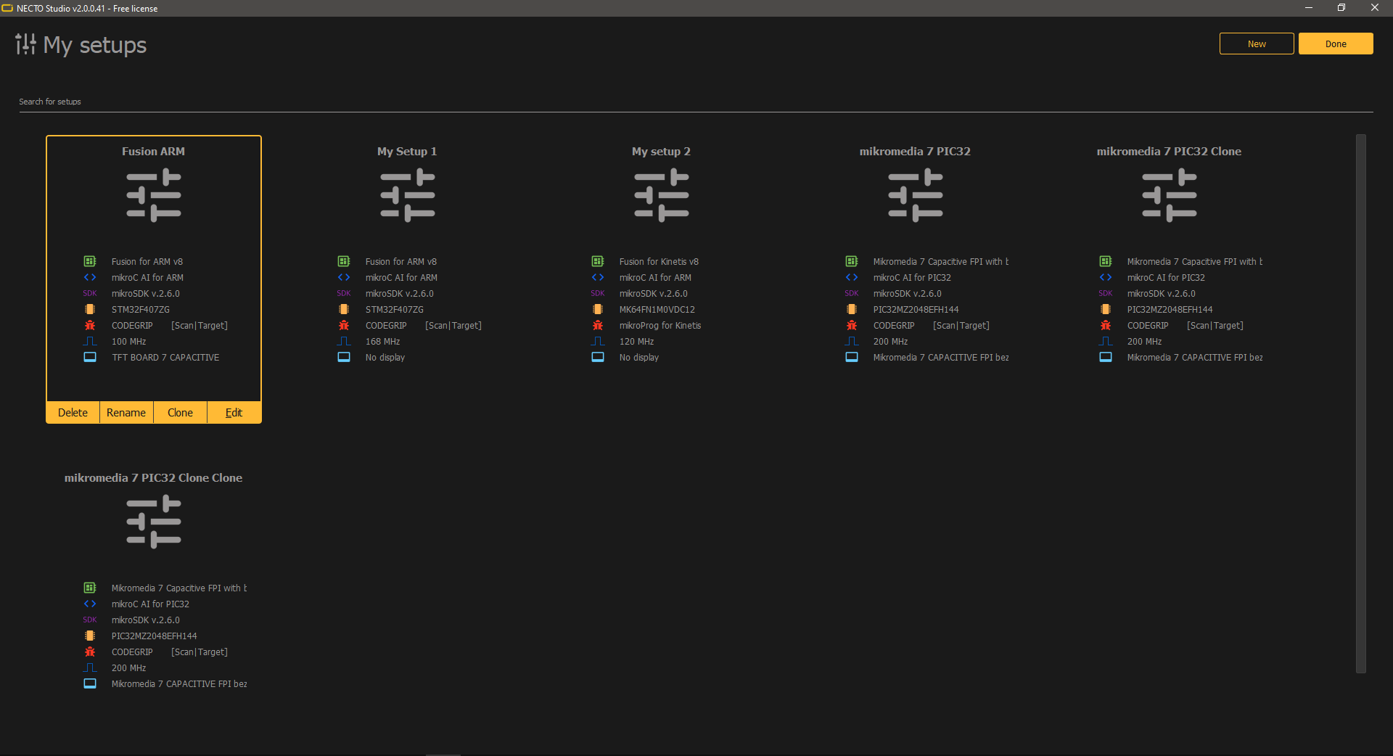Screen dimensions: 1393x756
Task: Click display icon next to TFT BOARD 7 CAPACITIVE
Action: point(90,357)
